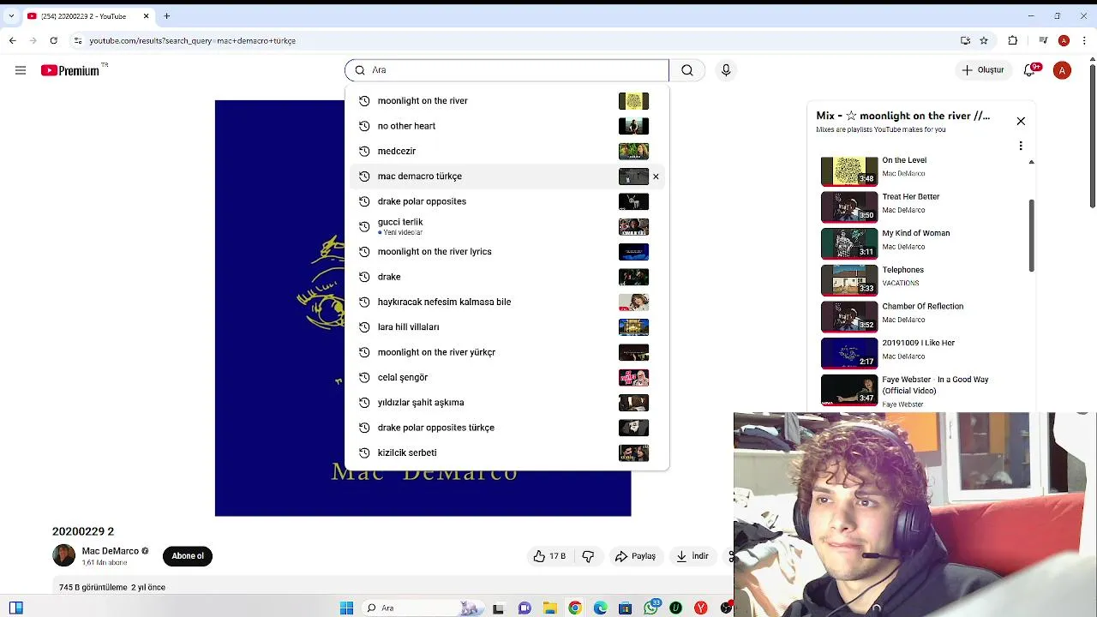The height and width of the screenshot is (617, 1097).
Task: Play '20191009 I Like Her' from mix
Action: (921, 353)
